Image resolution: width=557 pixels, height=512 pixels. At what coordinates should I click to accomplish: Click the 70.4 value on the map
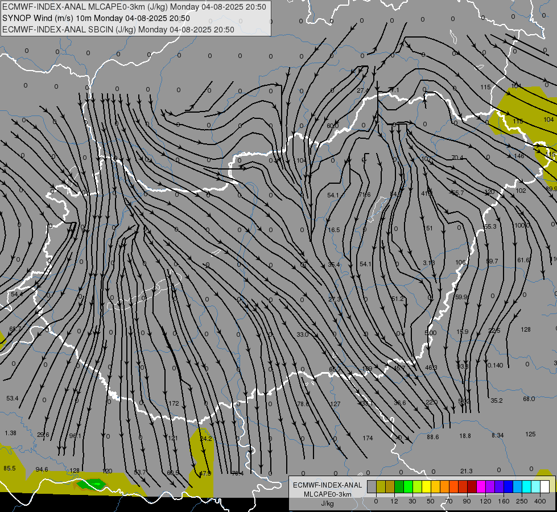(457, 158)
